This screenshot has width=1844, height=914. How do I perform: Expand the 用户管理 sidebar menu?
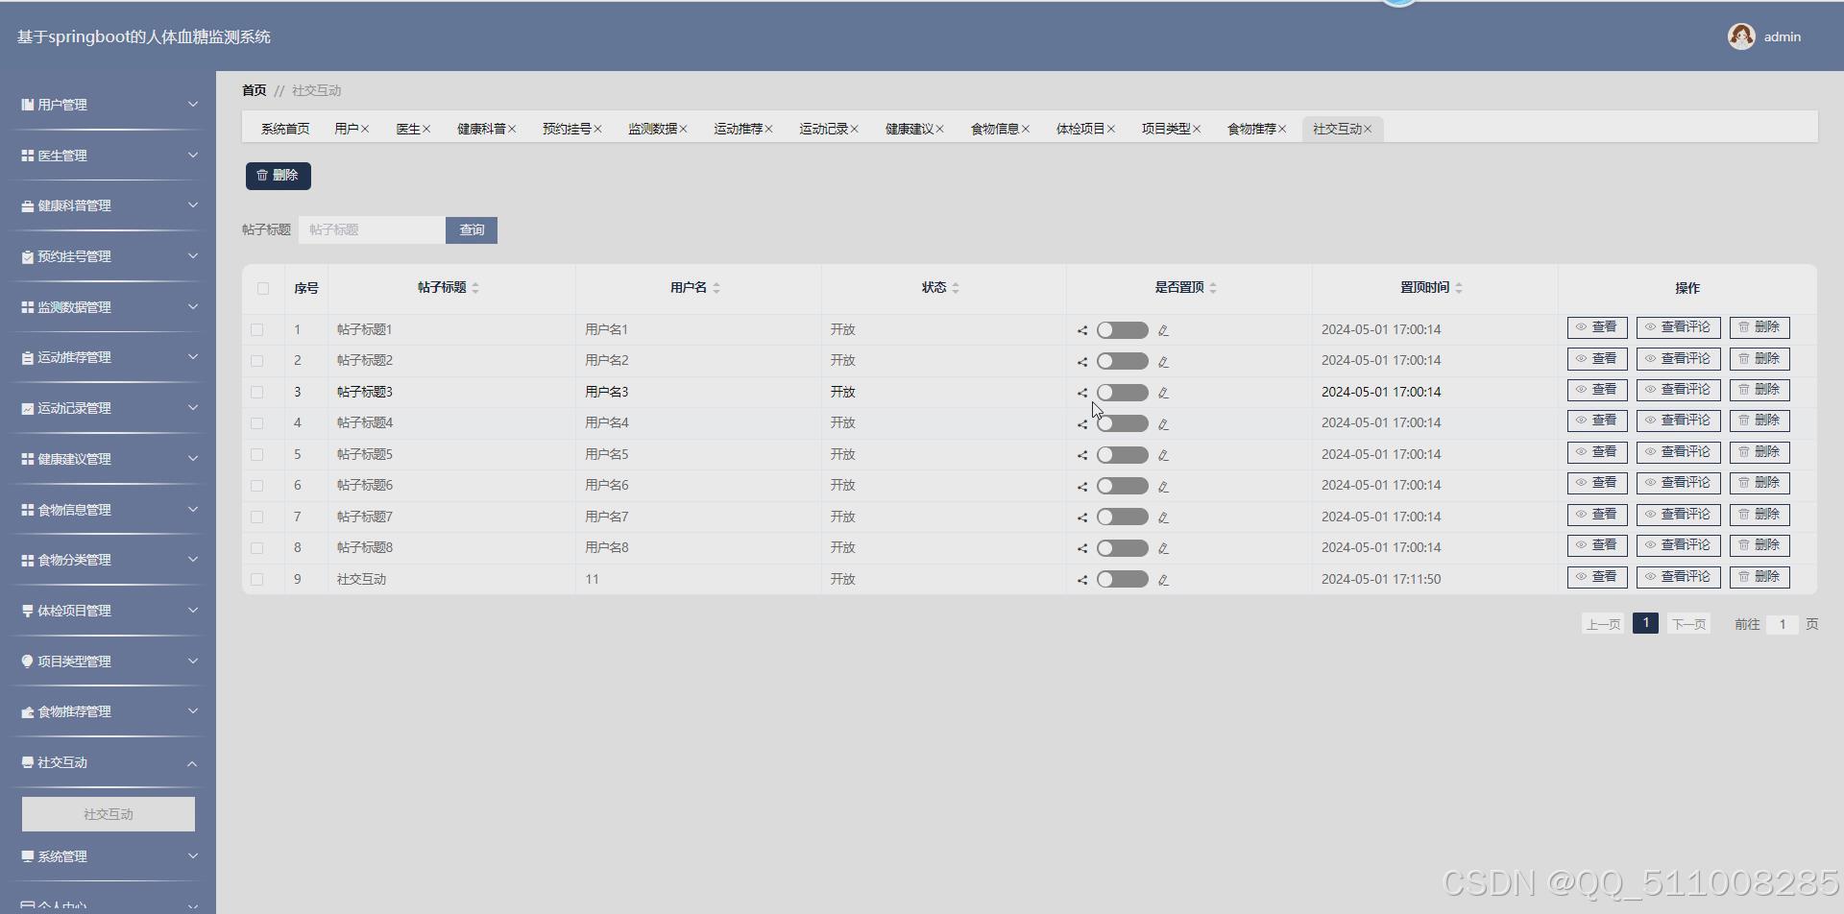click(x=108, y=105)
